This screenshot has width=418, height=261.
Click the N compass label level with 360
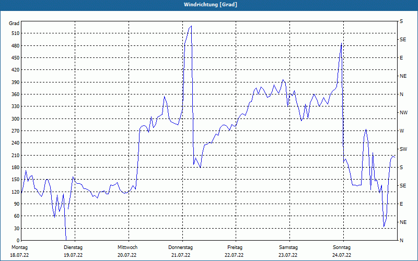pos(401,94)
